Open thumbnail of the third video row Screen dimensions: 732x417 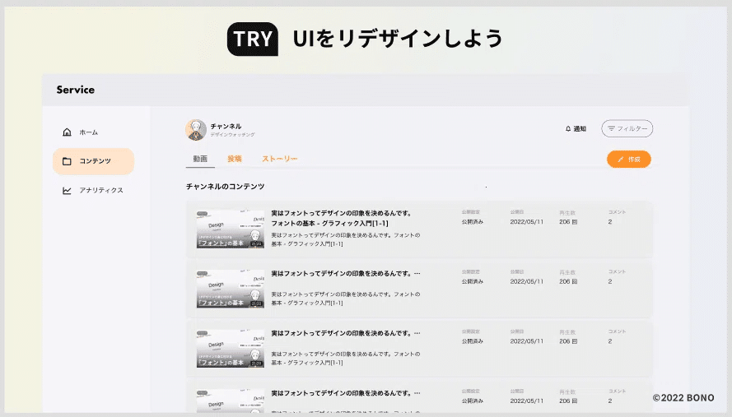point(231,349)
